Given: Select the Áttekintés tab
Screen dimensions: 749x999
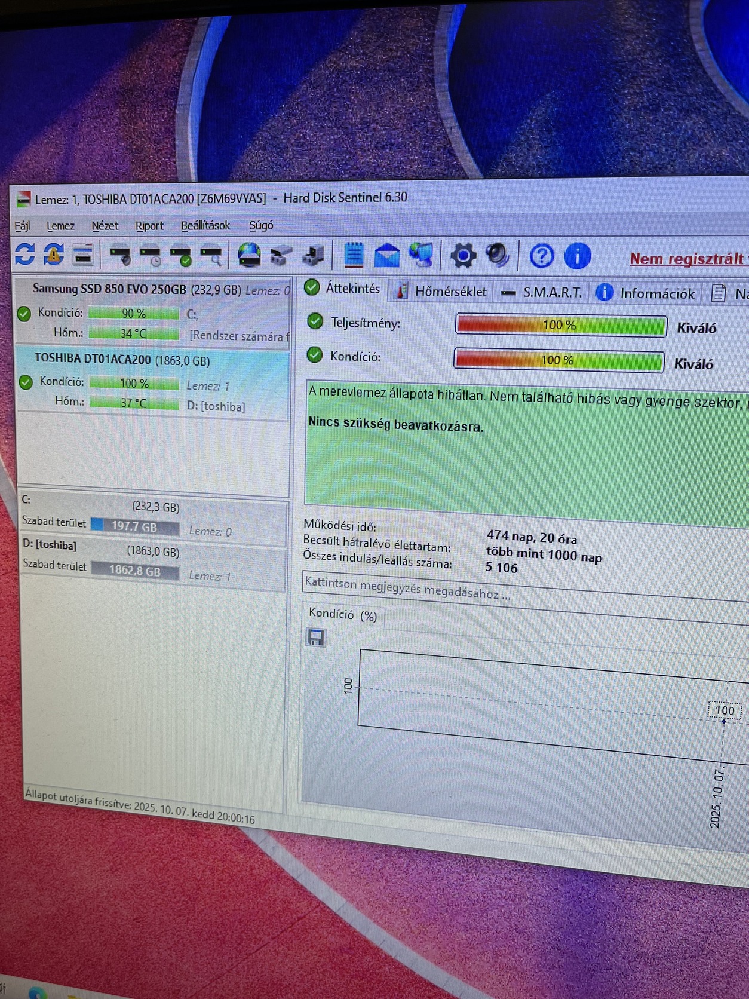Looking at the screenshot, I should (x=343, y=289).
